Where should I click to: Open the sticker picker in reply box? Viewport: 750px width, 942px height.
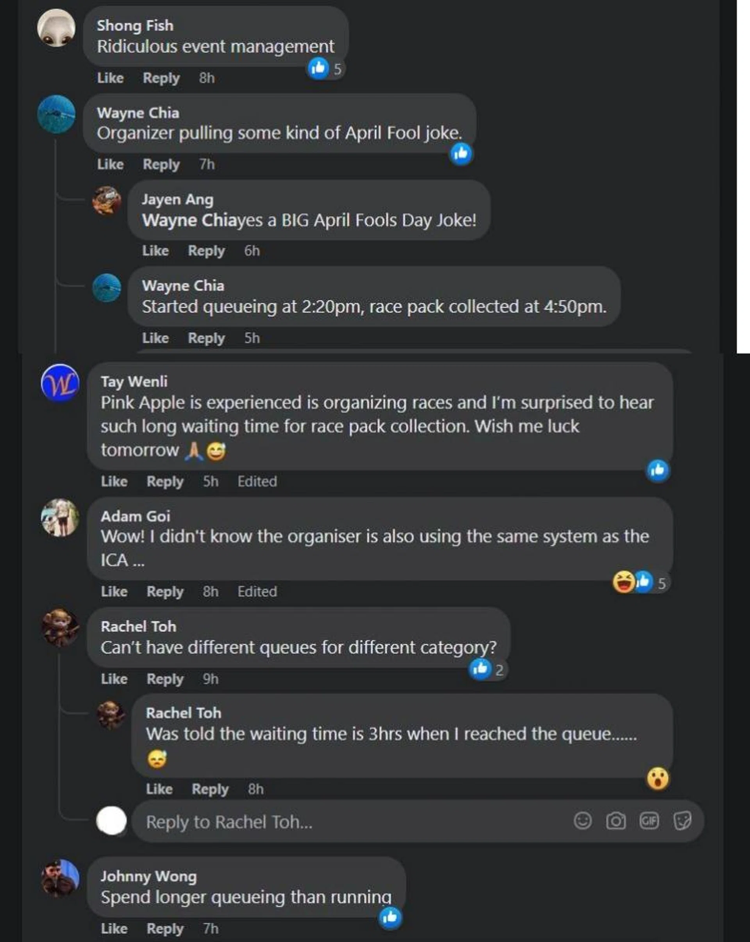682,821
